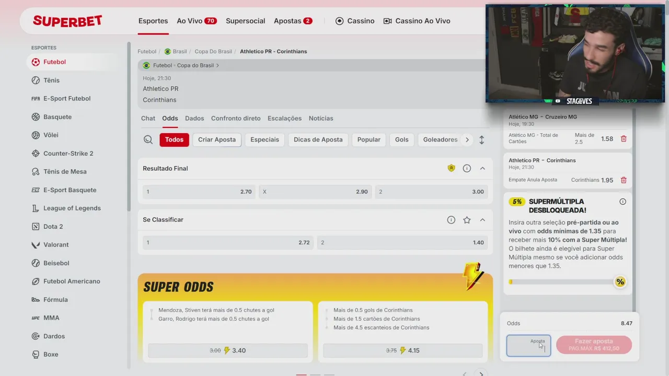Screen dimensions: 669x376
Task: Switch to the Chat tab
Action: pos(148,119)
